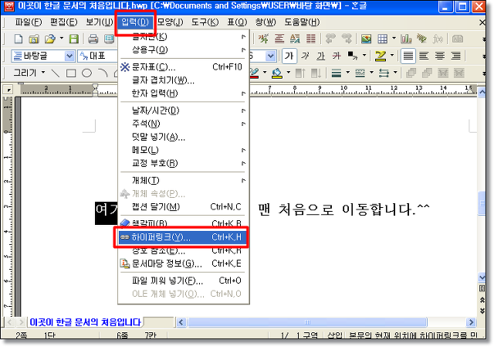
Task: Expand the table icon dropdown arrow
Action: pyautogui.click(x=394, y=39)
